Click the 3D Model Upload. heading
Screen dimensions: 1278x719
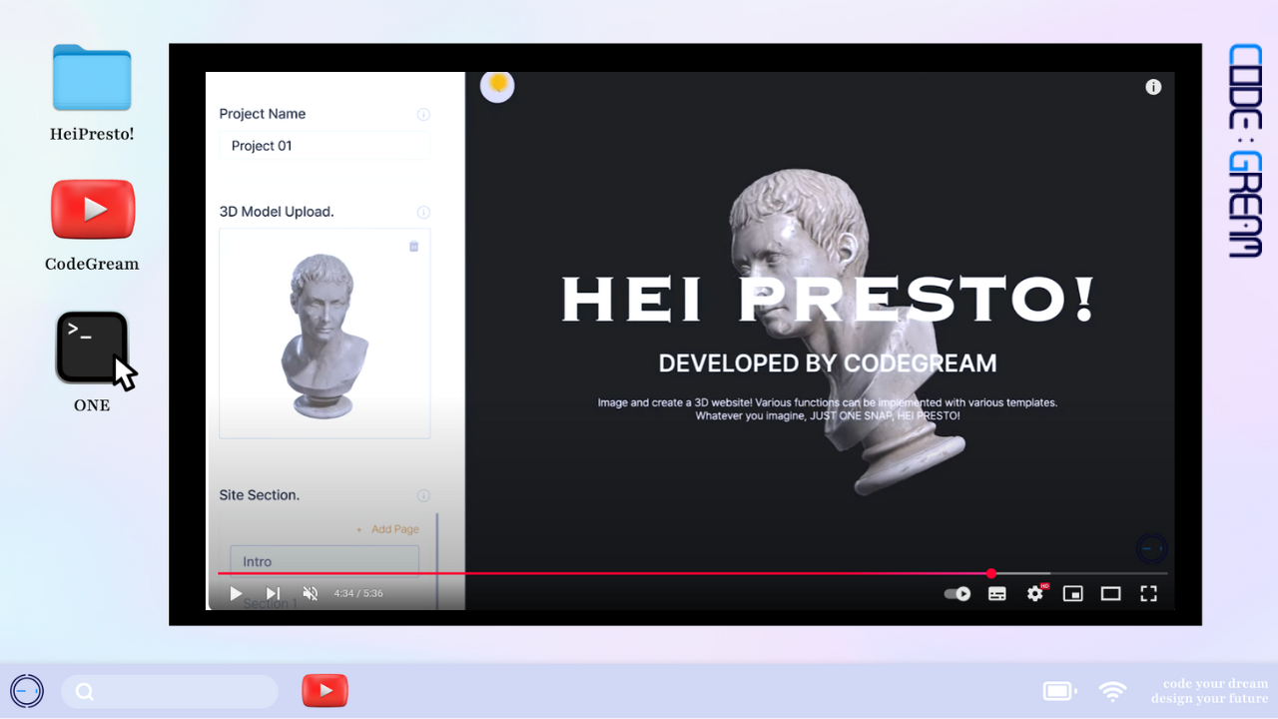(277, 212)
